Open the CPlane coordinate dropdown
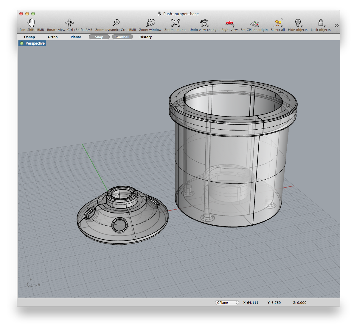Screen dimensions: 357x330 point(227,302)
